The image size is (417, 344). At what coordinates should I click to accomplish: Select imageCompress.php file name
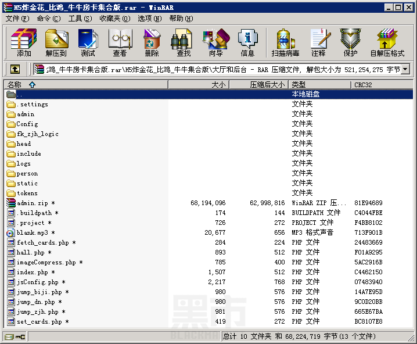coord(50,262)
